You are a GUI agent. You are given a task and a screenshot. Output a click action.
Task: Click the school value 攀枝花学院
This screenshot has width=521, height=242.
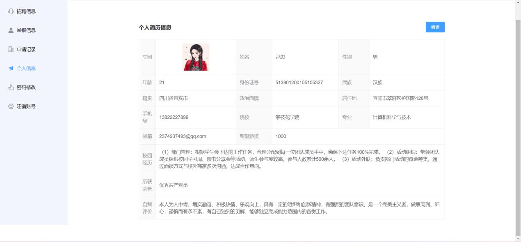(x=287, y=117)
